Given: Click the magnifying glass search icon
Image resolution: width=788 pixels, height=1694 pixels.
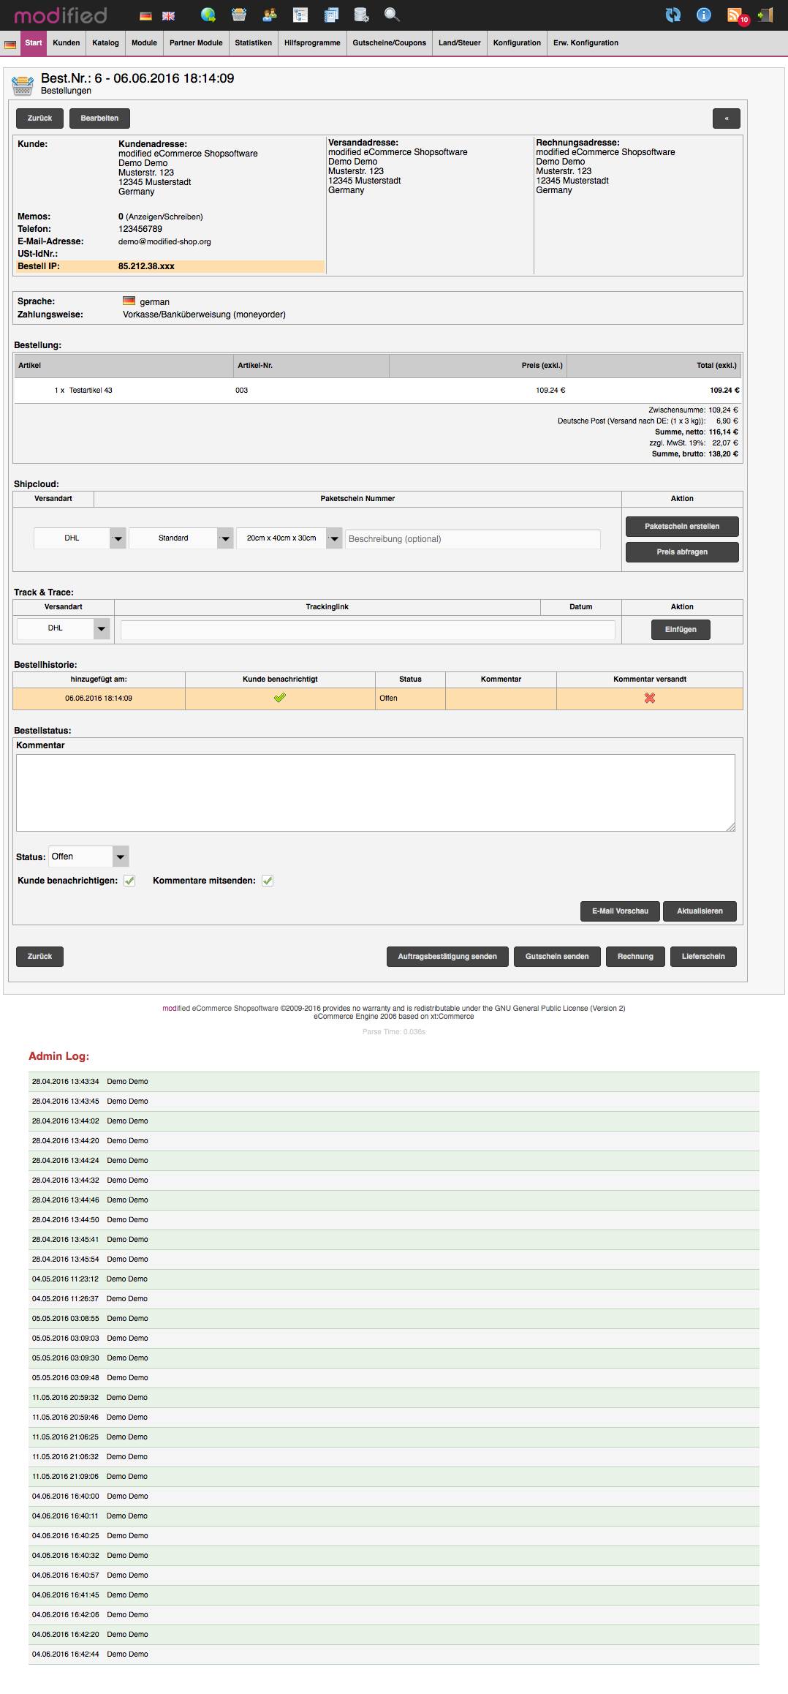Looking at the screenshot, I should pos(392,15).
